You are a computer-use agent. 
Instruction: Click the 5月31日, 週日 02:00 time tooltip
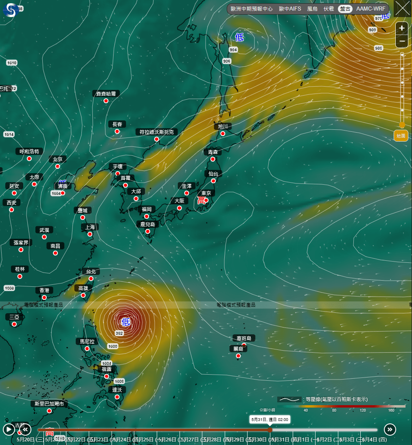pos(270,419)
